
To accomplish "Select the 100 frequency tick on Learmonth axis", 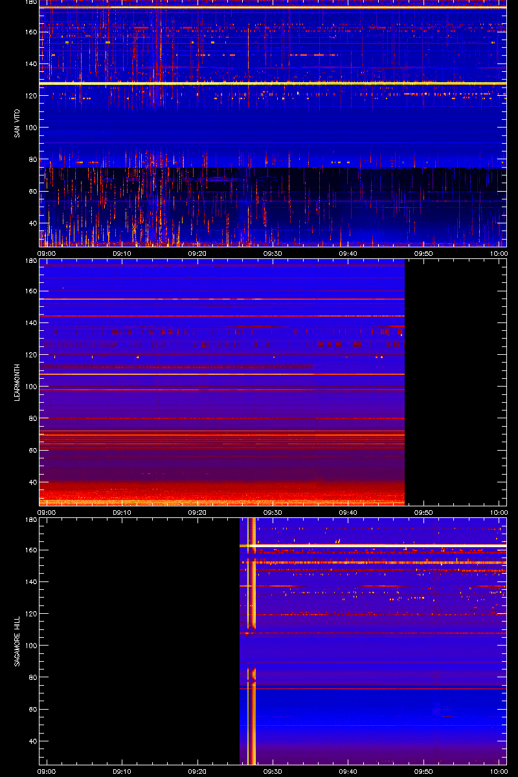I will [30, 387].
